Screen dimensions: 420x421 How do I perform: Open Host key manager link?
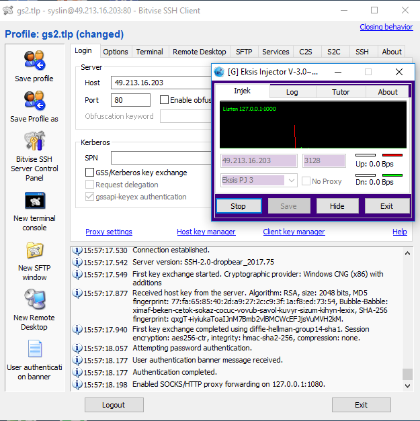tap(206, 232)
